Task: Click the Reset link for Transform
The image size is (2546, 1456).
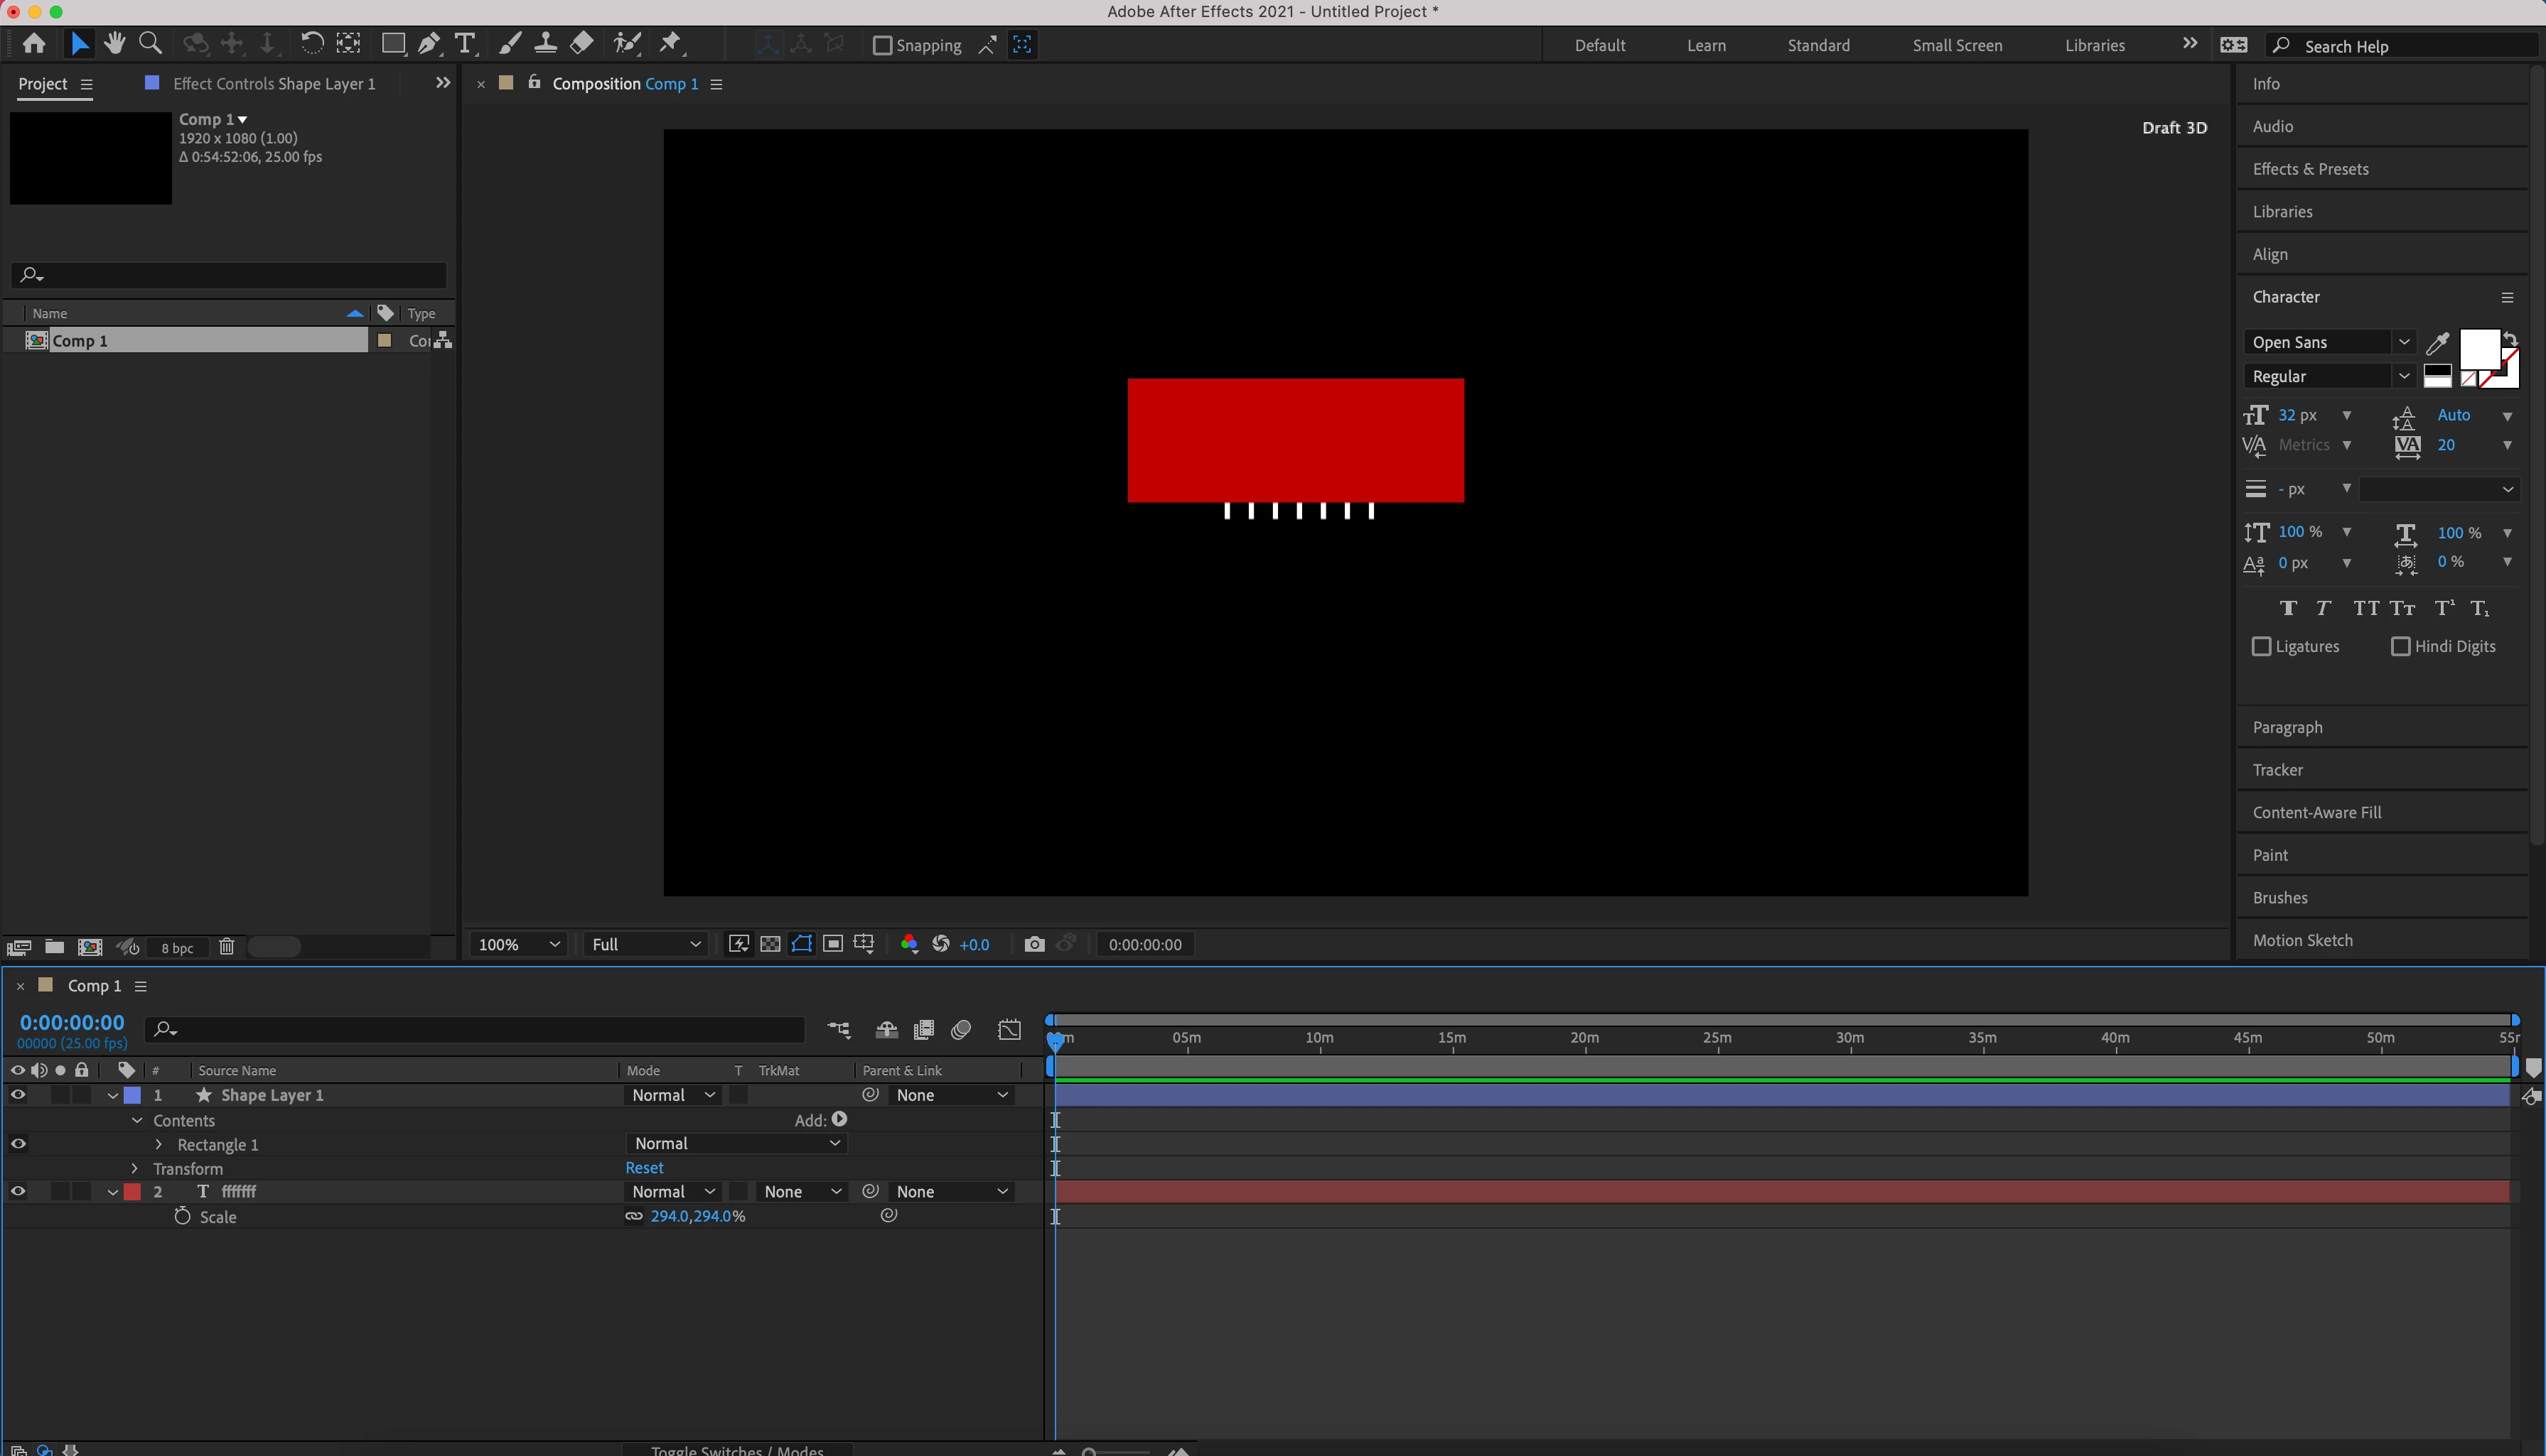Action: [643, 1168]
